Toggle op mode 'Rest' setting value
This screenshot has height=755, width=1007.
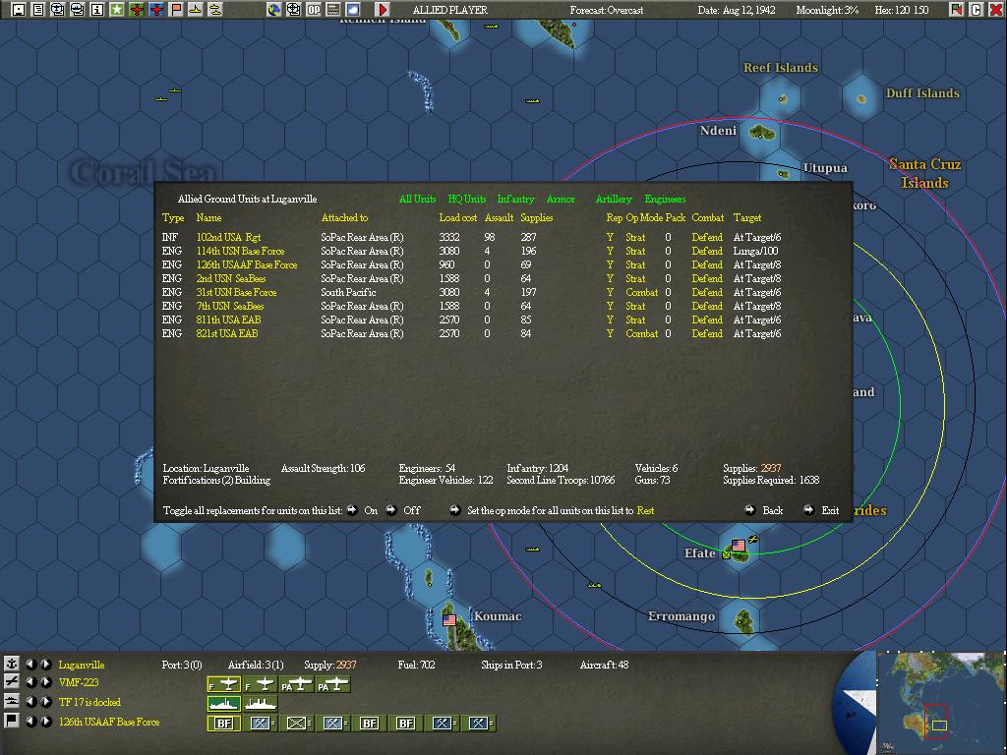click(645, 510)
